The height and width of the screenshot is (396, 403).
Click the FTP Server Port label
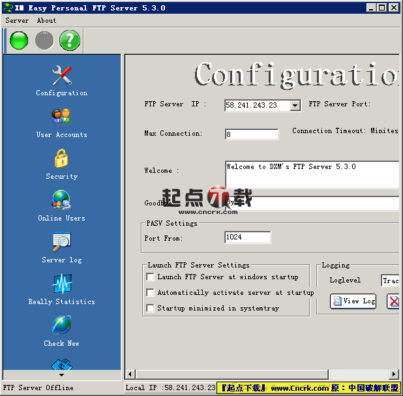coord(340,104)
